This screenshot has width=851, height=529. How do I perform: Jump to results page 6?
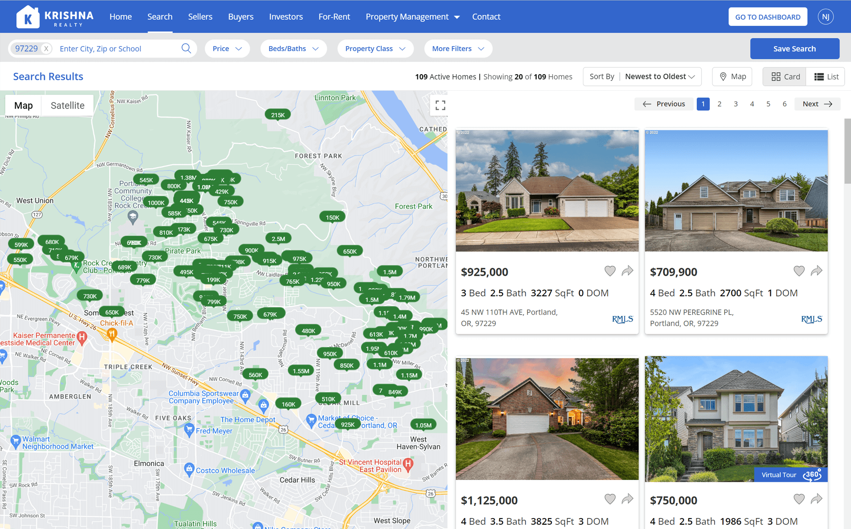point(784,104)
